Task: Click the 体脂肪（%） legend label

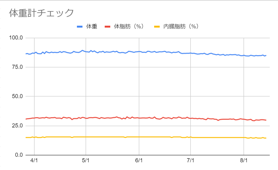Action: 129,26
